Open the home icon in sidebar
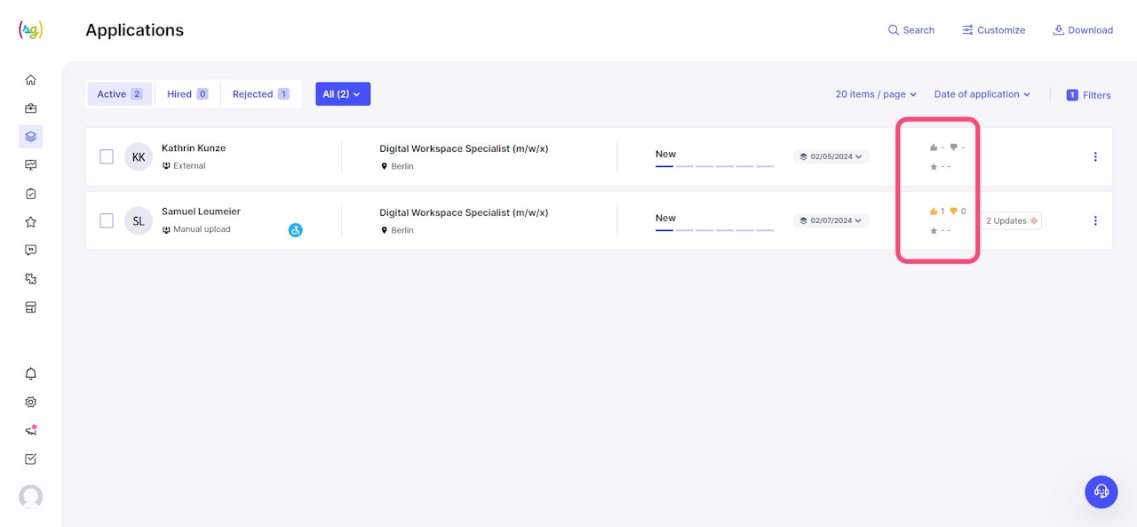1137x527 pixels. 30,80
